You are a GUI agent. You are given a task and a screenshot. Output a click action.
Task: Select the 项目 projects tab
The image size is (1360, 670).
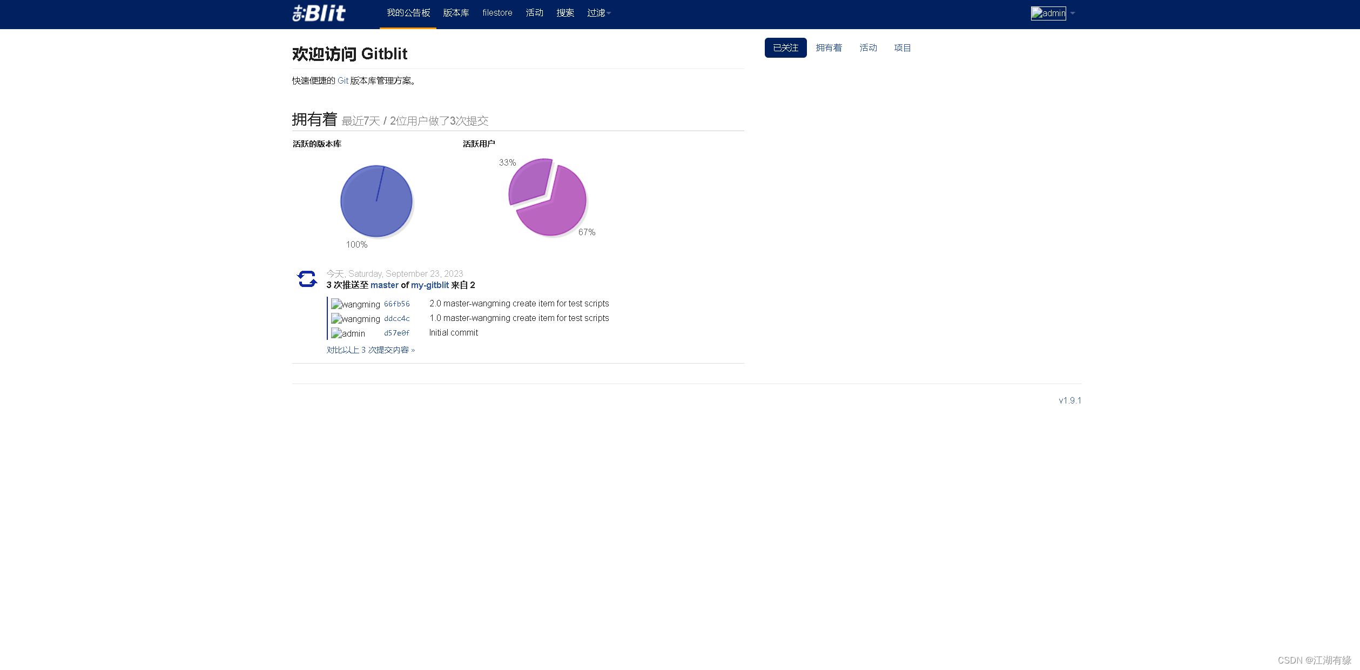[x=902, y=48]
